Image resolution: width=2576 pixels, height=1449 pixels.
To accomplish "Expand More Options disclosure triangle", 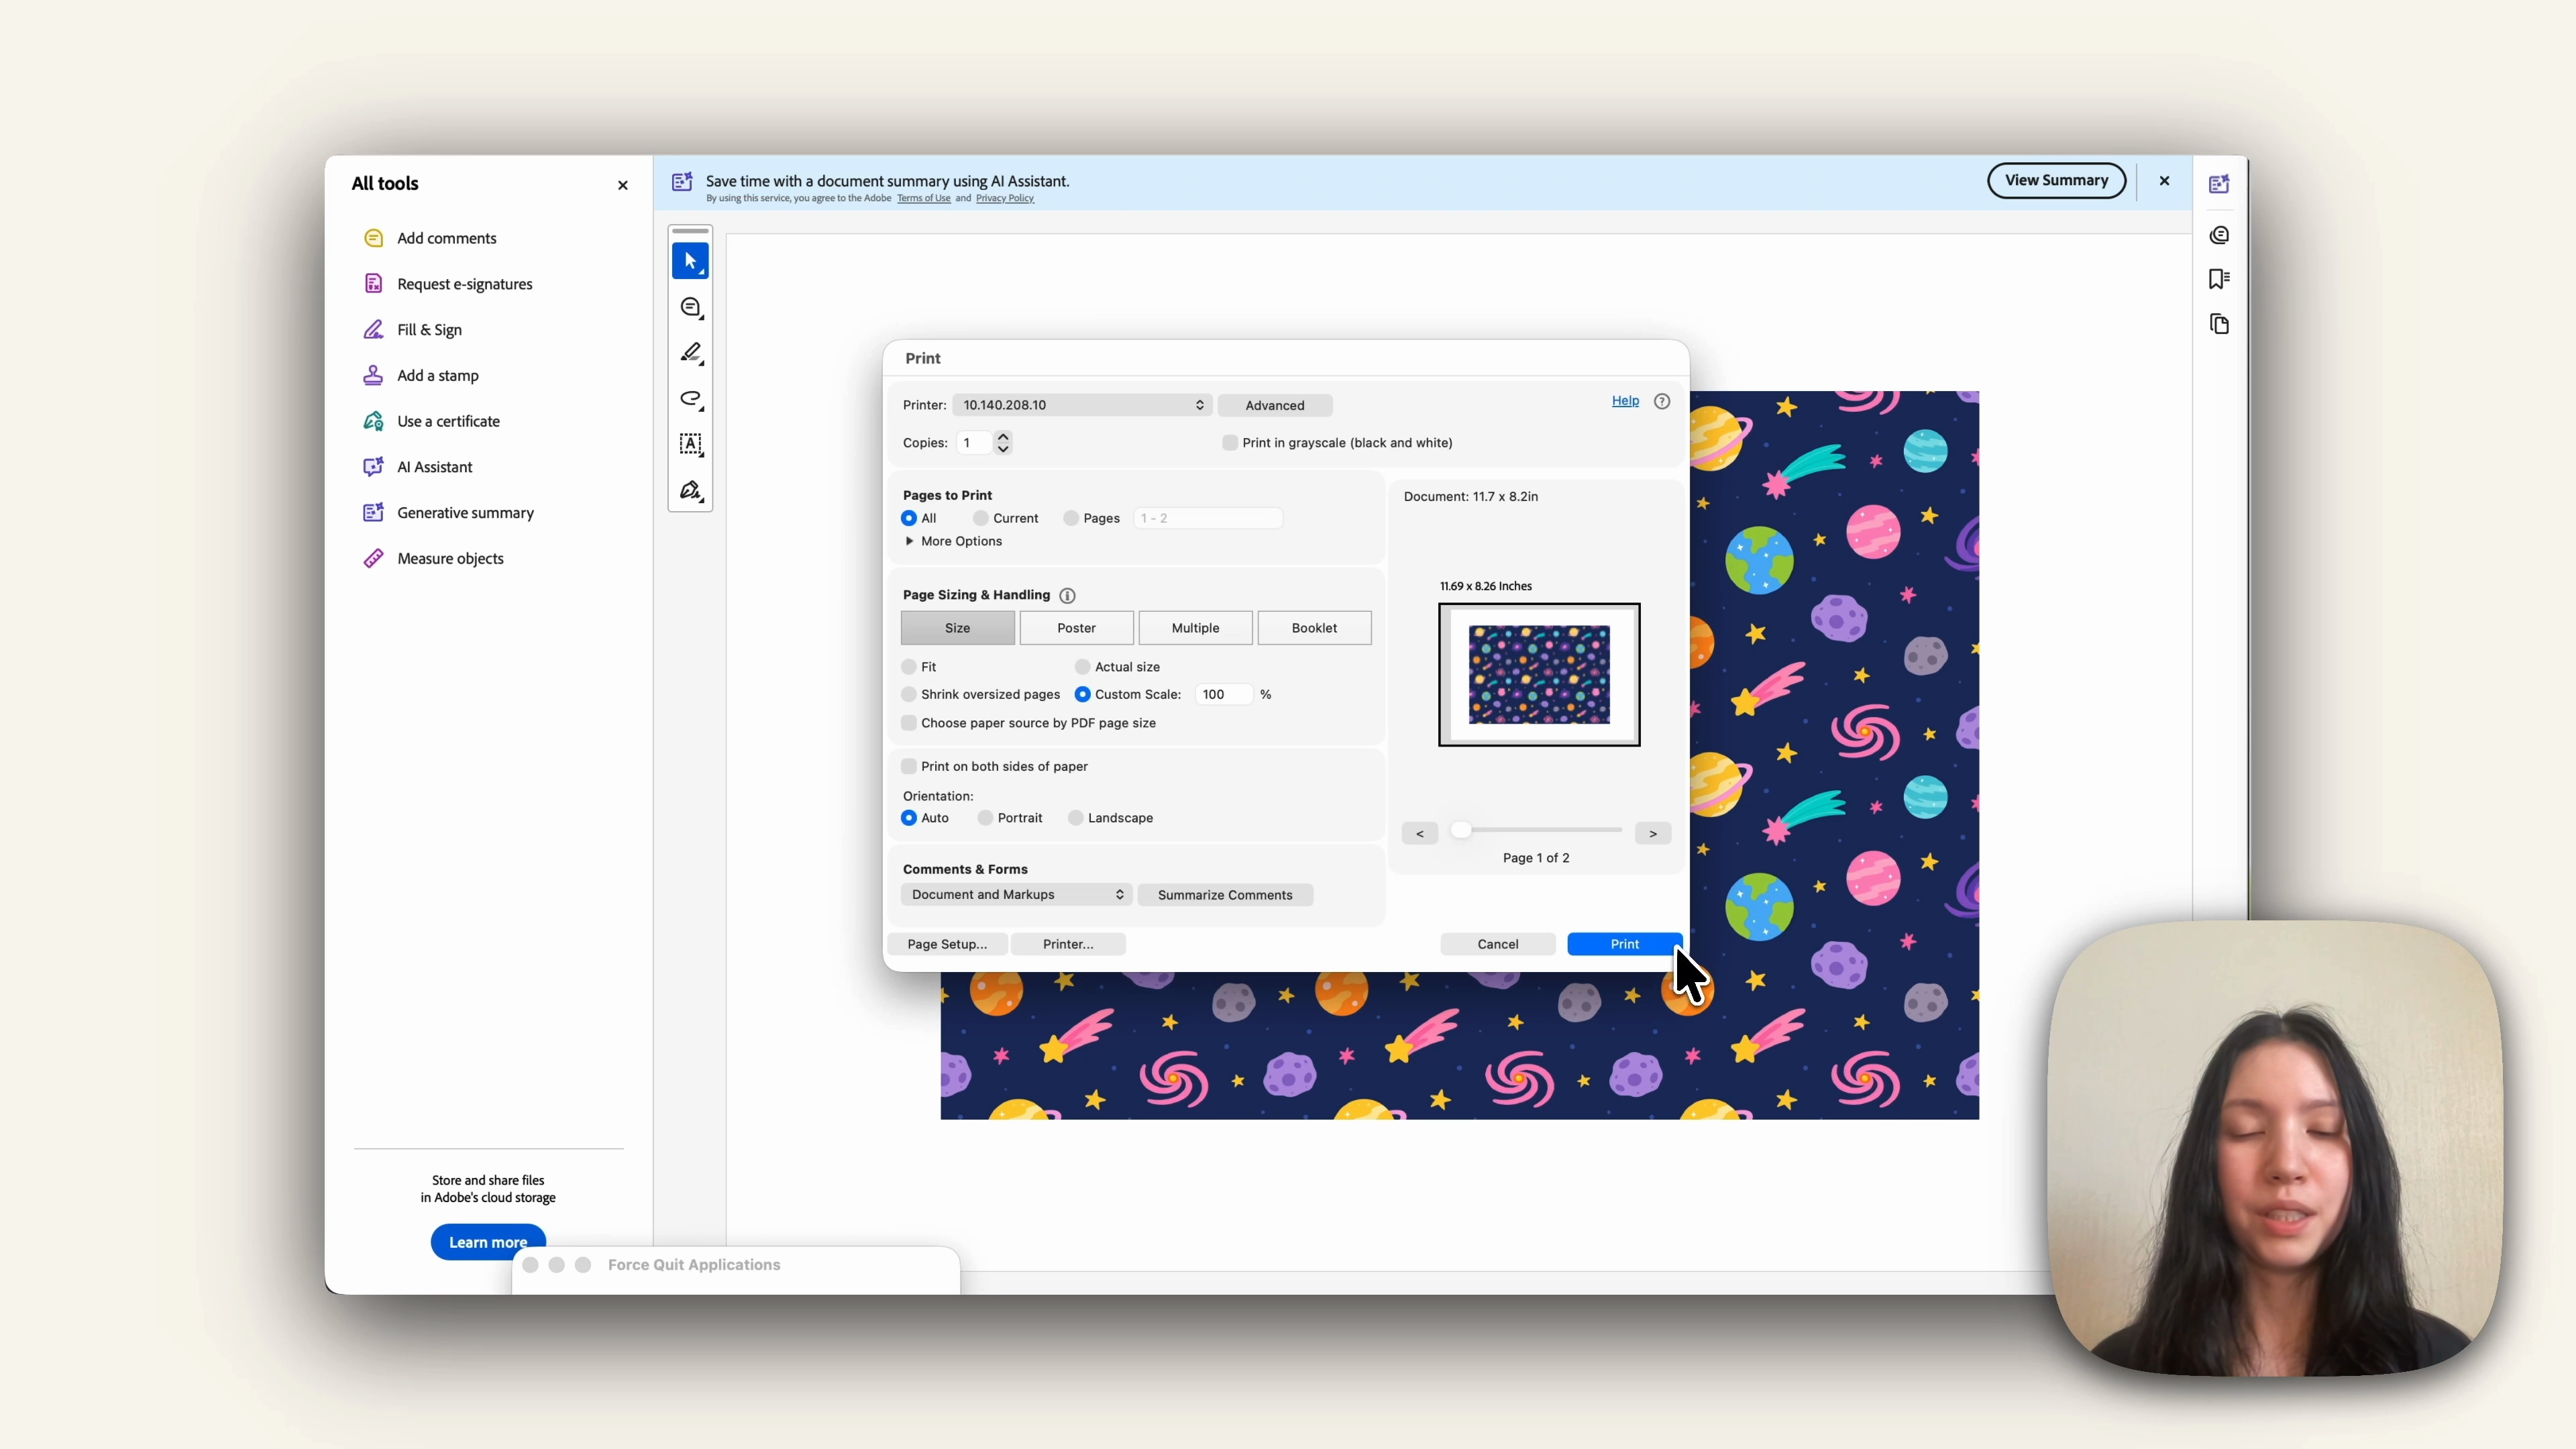I will coord(909,541).
